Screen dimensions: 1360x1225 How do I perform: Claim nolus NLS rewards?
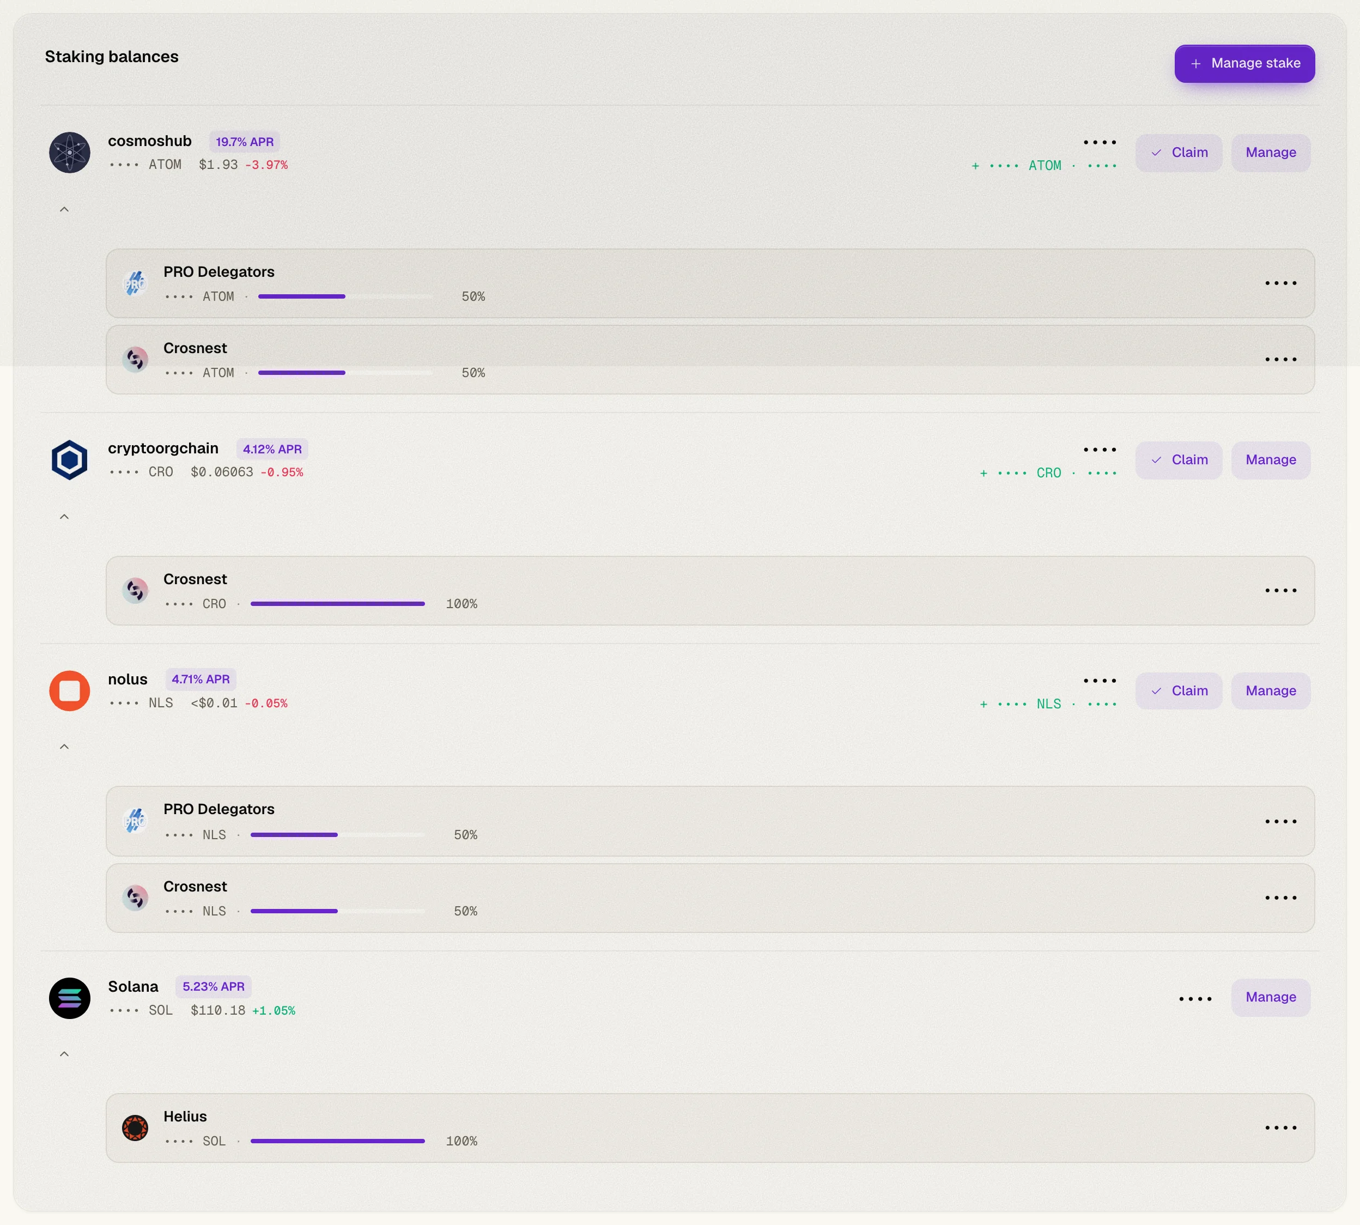[1179, 690]
